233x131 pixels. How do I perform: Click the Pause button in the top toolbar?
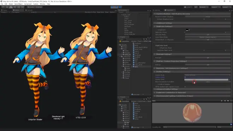click(116, 7)
